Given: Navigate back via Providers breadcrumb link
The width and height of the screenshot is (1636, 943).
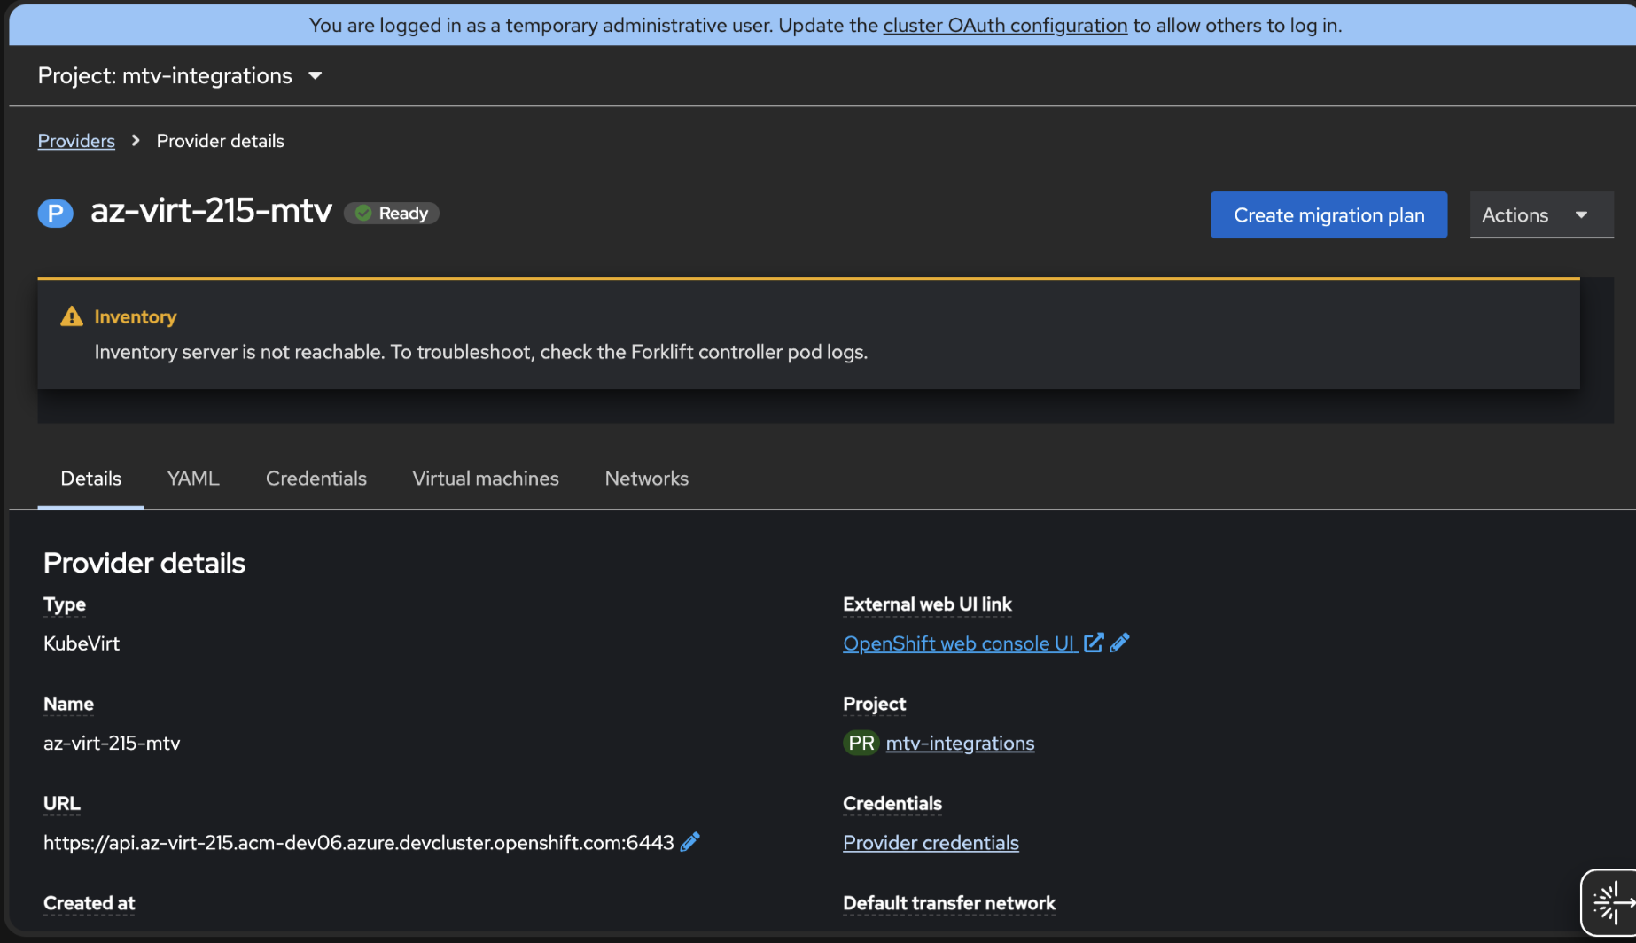Looking at the screenshot, I should (x=76, y=141).
